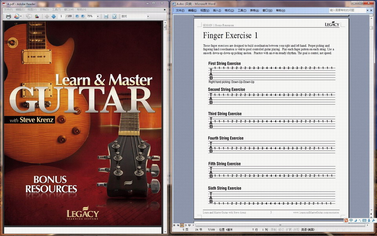This screenshot has width=377, height=236.
Task: Switch Word to Outline view button
Action: click(x=185, y=225)
